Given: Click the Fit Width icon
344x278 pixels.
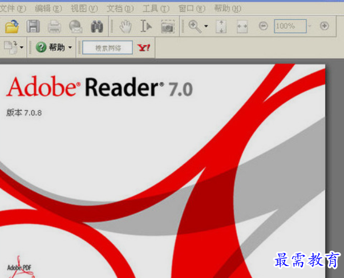Looking at the screenshot, I should coord(242,27).
